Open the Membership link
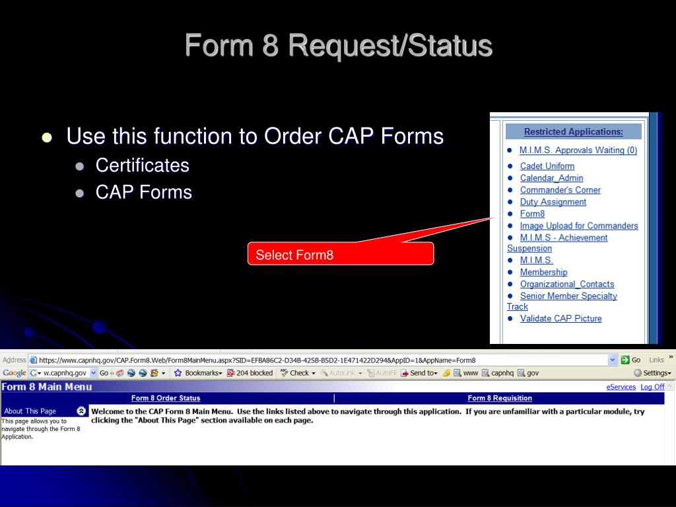The height and width of the screenshot is (507, 676). point(544,272)
